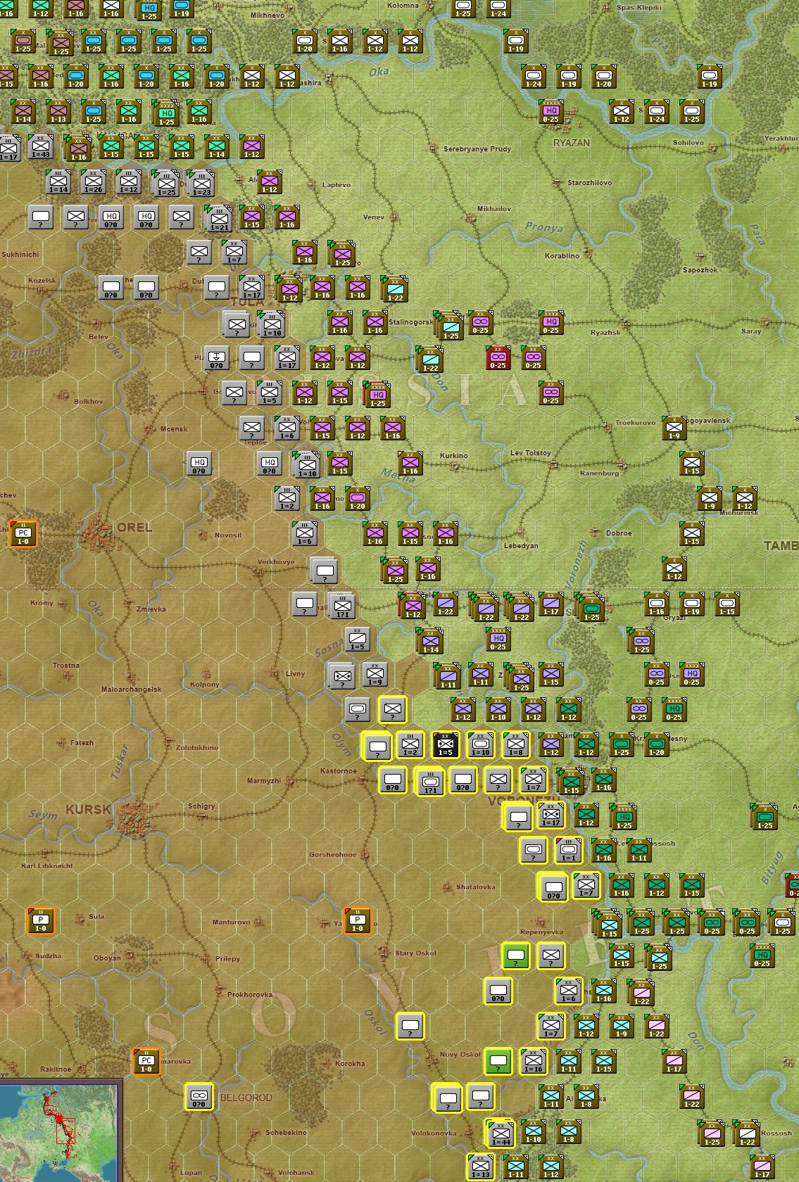
Task: Select the green counter near Stary Oskol
Action: 515,955
